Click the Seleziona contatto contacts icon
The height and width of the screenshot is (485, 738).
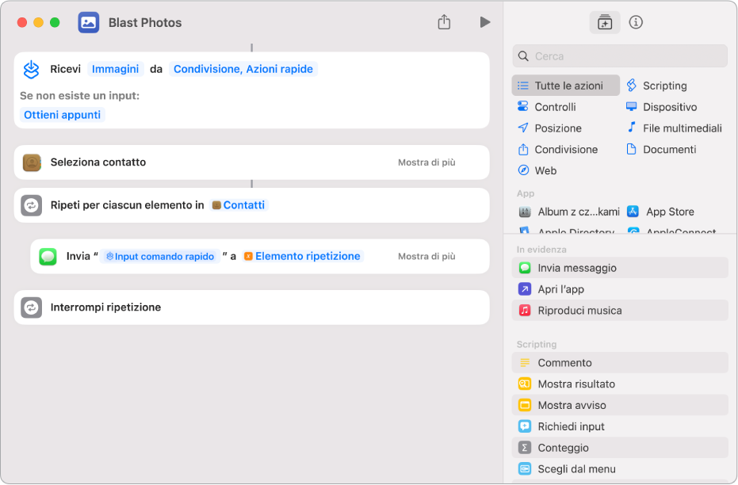(32, 162)
